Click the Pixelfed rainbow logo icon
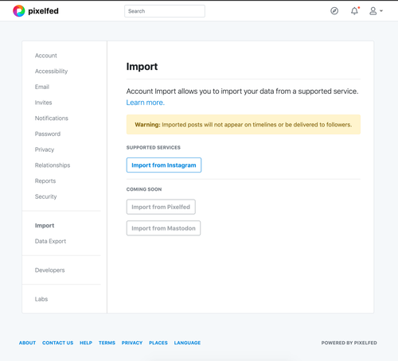The height and width of the screenshot is (361, 398). [x=19, y=11]
